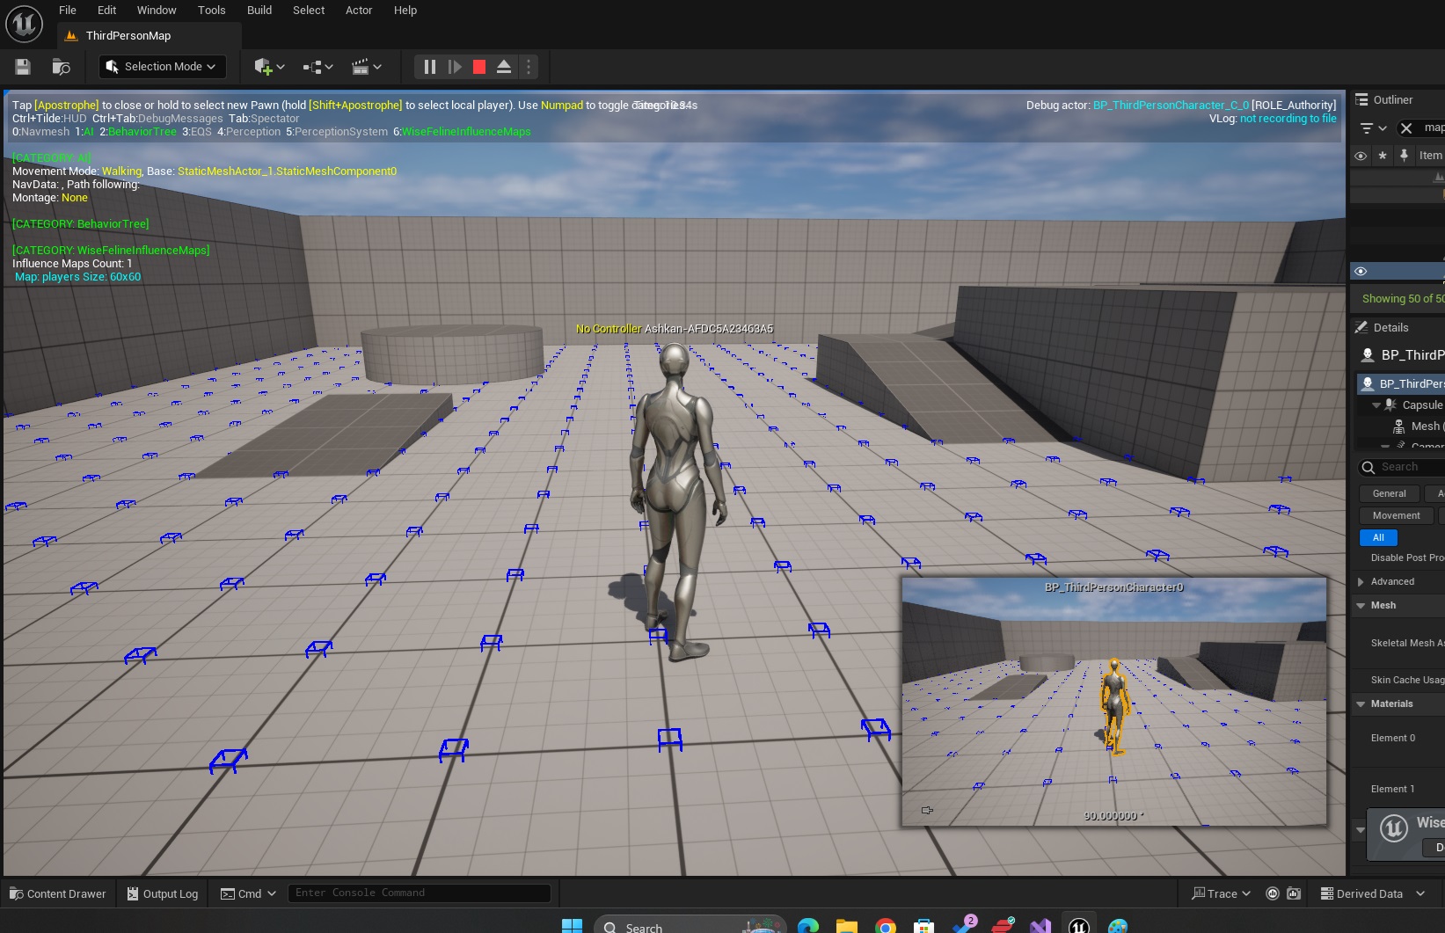
Task: Stop the running play session
Action: 479,67
